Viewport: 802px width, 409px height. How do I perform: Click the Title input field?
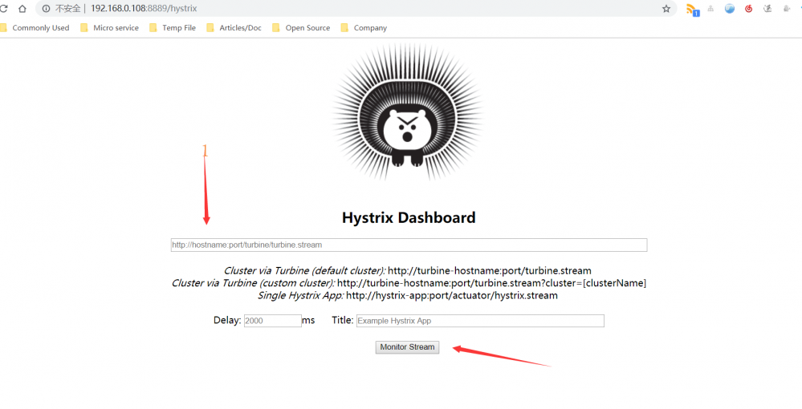point(480,321)
